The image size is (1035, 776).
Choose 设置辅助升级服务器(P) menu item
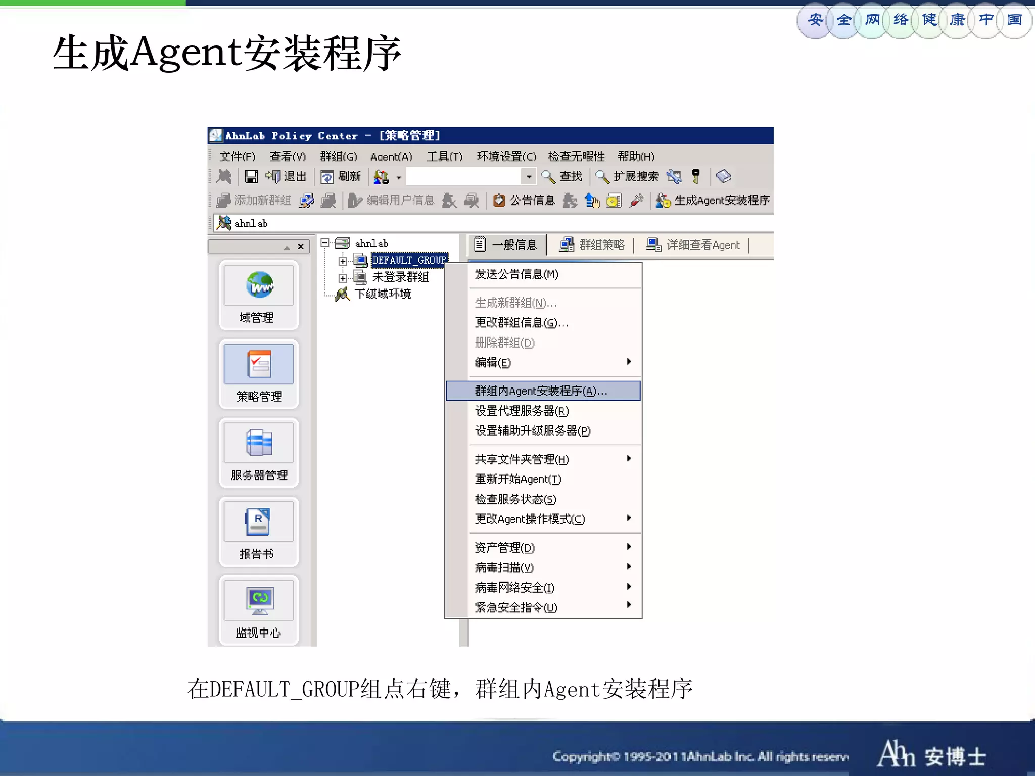[543, 431]
